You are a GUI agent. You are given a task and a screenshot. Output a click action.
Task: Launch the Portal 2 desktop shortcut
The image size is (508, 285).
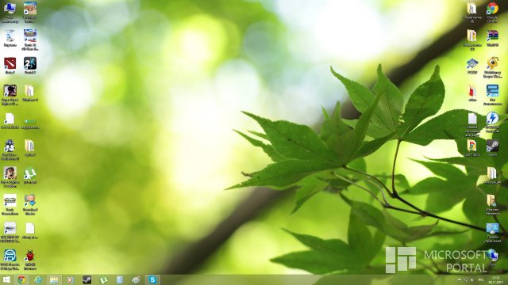point(30,63)
